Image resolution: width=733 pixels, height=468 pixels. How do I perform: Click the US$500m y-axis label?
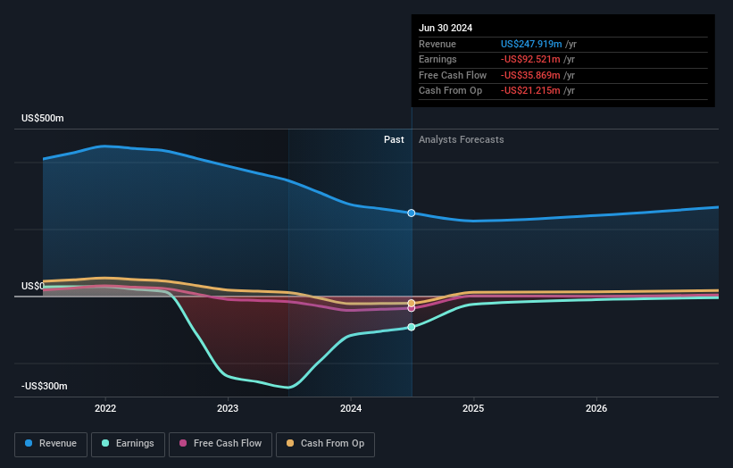pyautogui.click(x=43, y=118)
